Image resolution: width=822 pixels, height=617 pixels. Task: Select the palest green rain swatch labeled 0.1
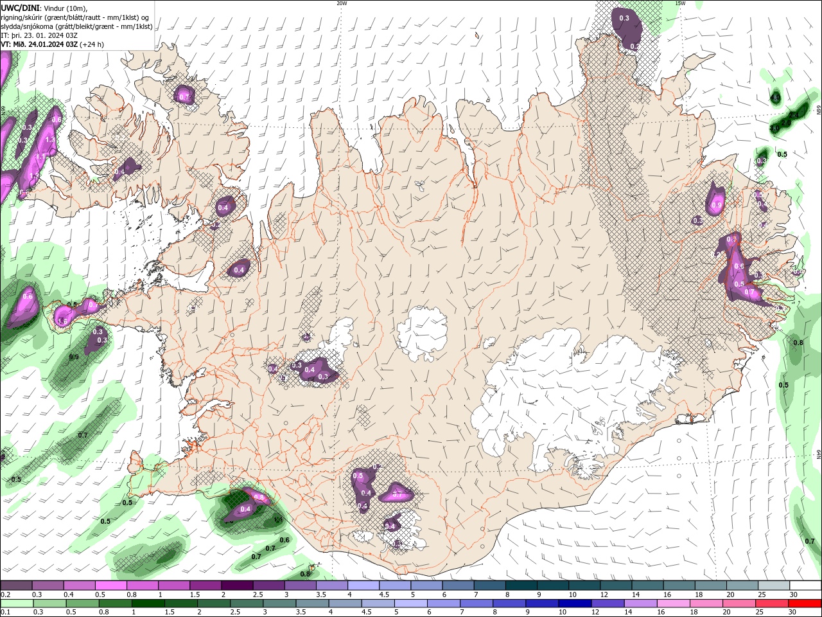(16, 604)
